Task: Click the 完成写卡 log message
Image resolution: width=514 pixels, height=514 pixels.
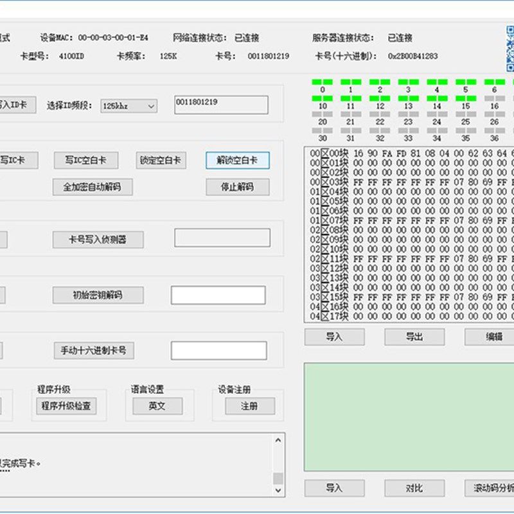Action: click(x=20, y=463)
